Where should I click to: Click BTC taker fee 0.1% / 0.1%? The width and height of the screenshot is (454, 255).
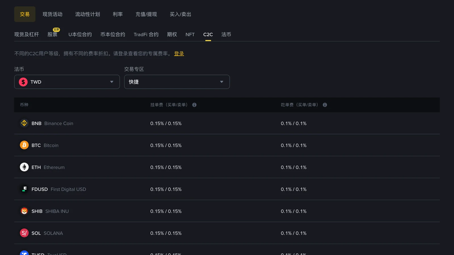(294, 145)
